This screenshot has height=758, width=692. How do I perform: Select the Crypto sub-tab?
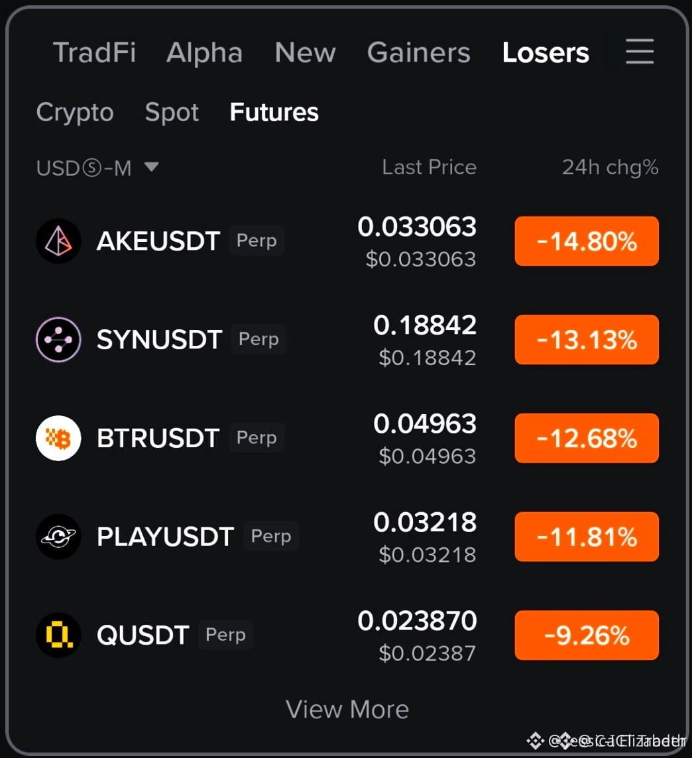click(x=75, y=112)
